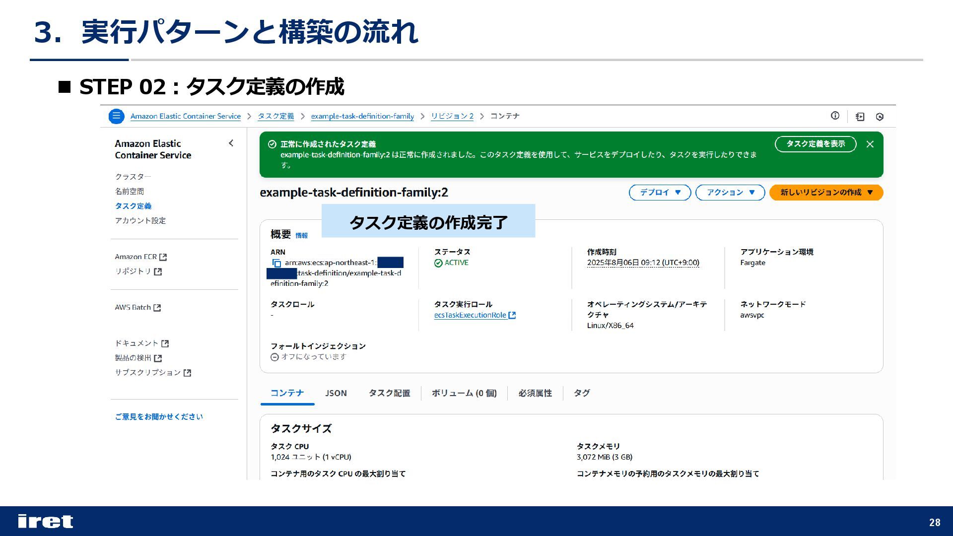The width and height of the screenshot is (953, 536).
Task: Open the 情報 link next to 概要
Action: click(x=301, y=236)
